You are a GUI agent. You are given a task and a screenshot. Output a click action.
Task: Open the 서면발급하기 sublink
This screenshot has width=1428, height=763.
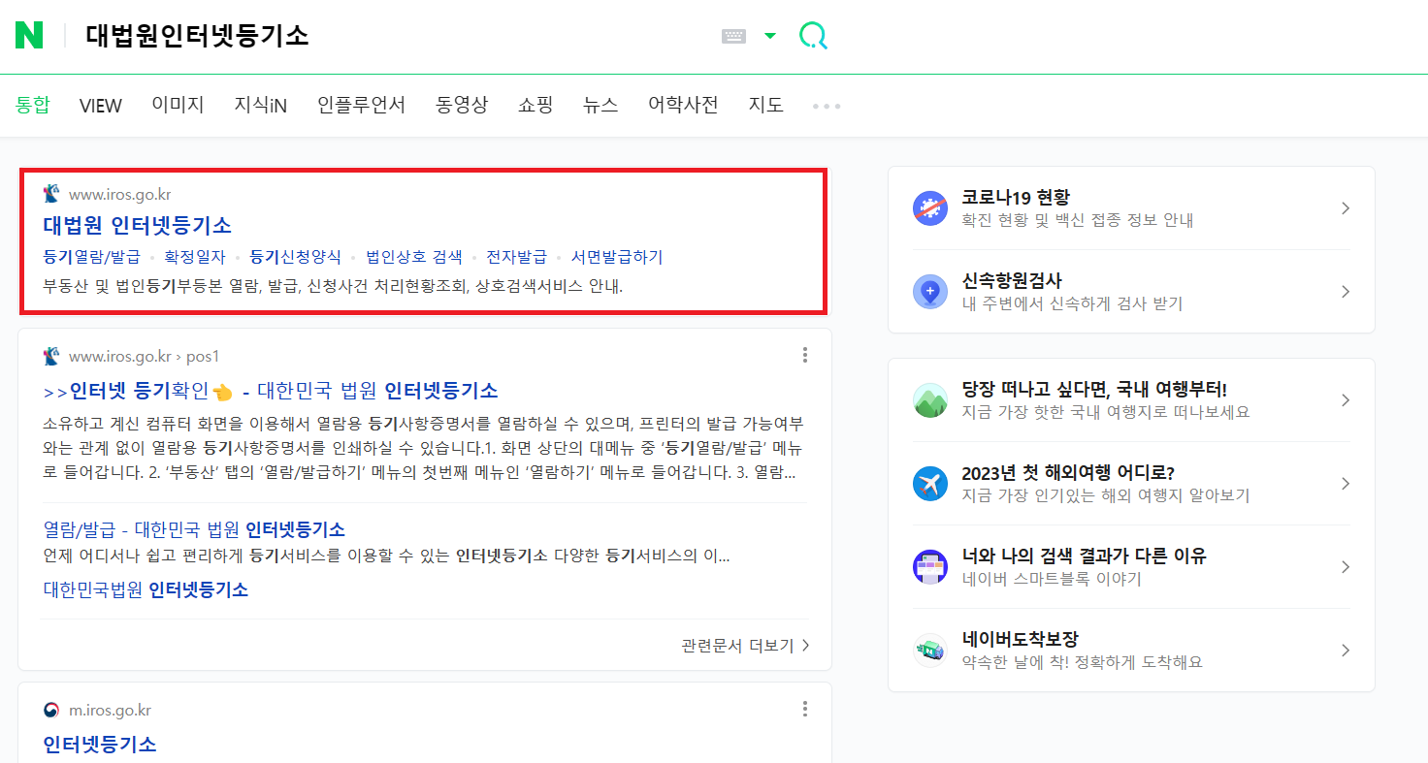(616, 257)
